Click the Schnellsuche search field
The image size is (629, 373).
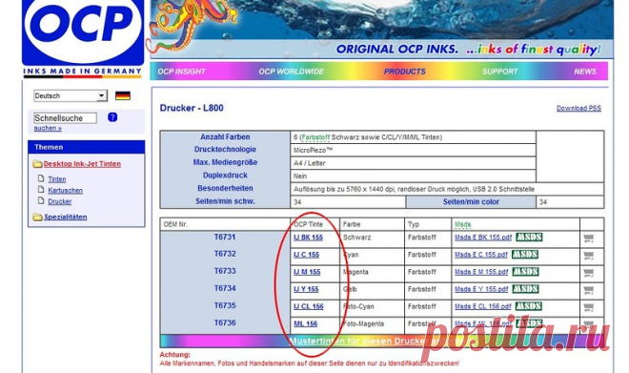pyautogui.click(x=65, y=118)
